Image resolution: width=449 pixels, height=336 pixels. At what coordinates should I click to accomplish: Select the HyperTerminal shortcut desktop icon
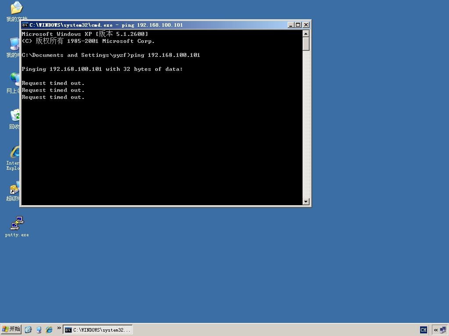point(14,188)
